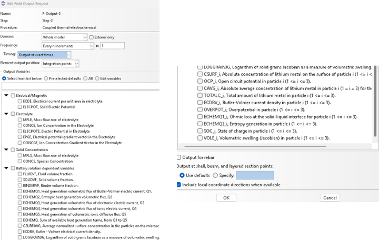Enable VOLE_i Volumetric swelling in particle
The height and width of the screenshot is (241, 379).
200,138
